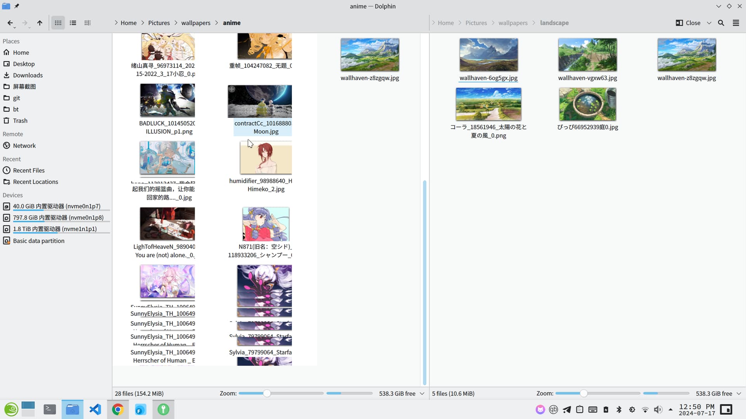Select the icons view mode
This screenshot has width=746, height=419.
coord(58,23)
